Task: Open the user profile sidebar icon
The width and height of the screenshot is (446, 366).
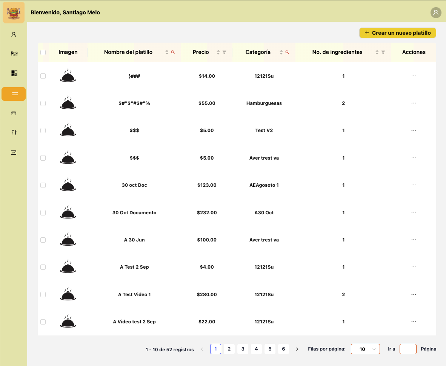Action: click(x=14, y=35)
